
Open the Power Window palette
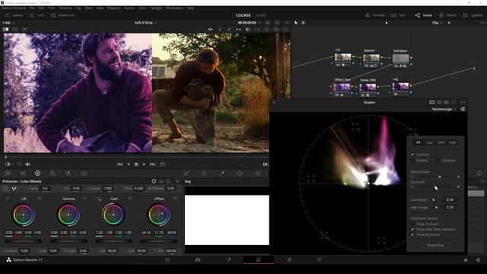240,174
